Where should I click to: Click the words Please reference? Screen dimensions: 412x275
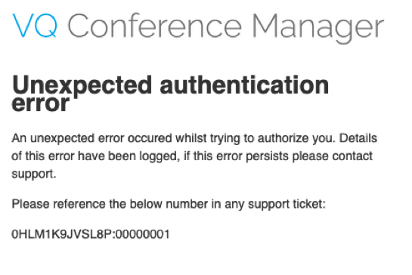click(x=59, y=204)
